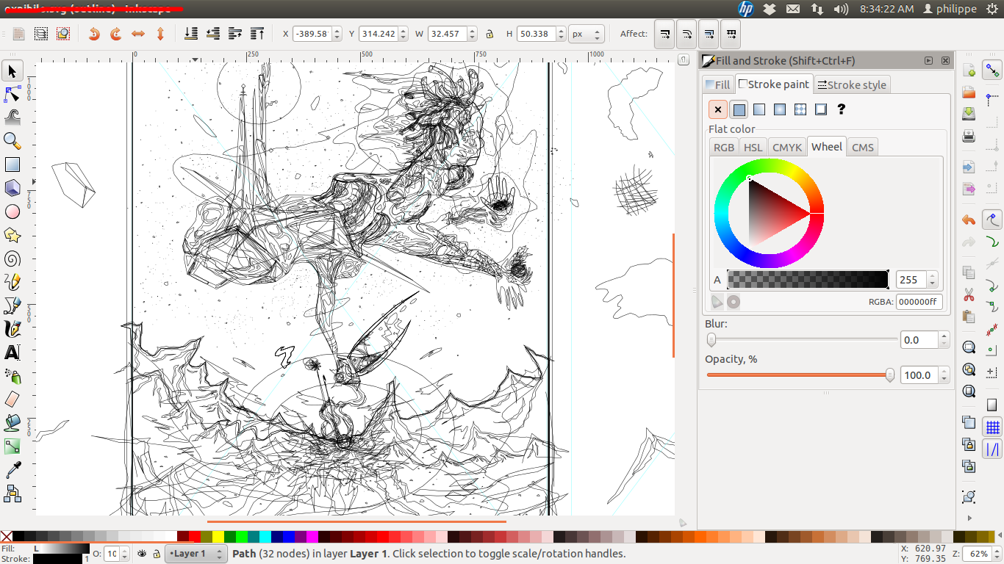Select the Paint bucket fill tool
This screenshot has height=564, width=1004.
pyautogui.click(x=12, y=423)
